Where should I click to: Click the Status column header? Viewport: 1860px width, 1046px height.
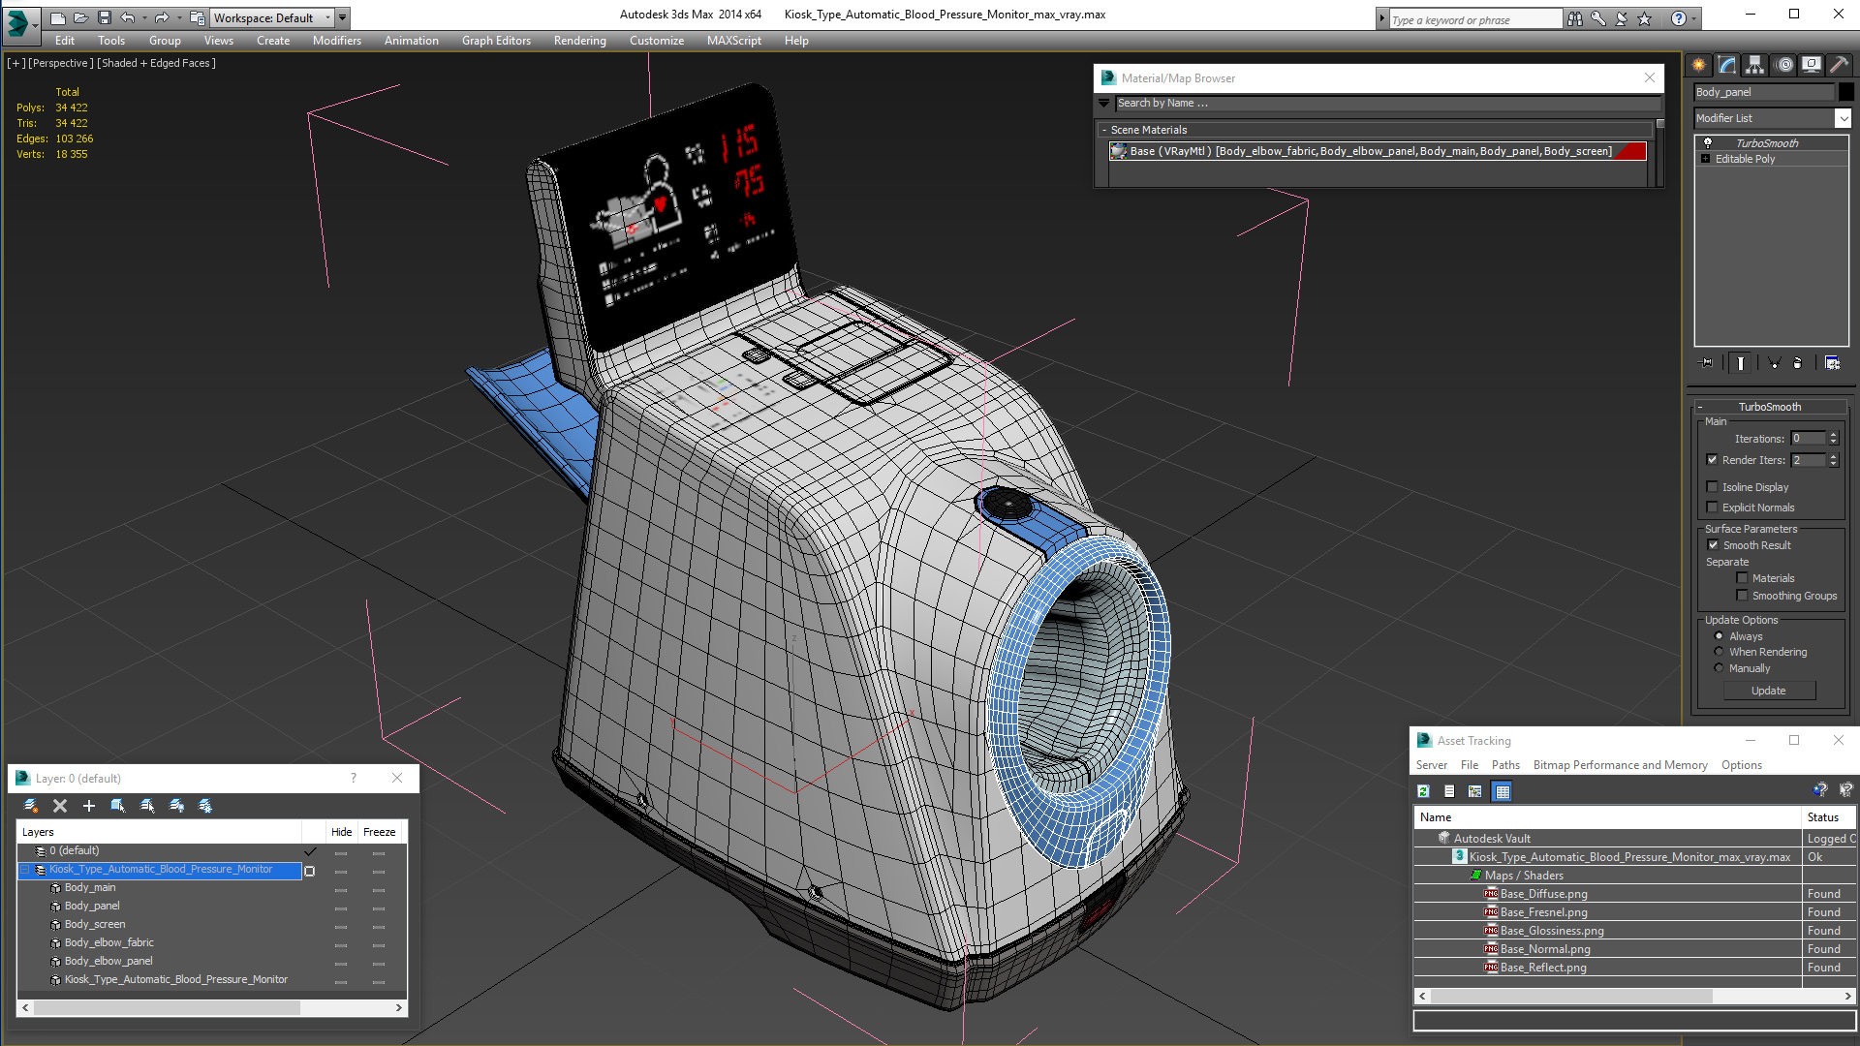[1827, 817]
